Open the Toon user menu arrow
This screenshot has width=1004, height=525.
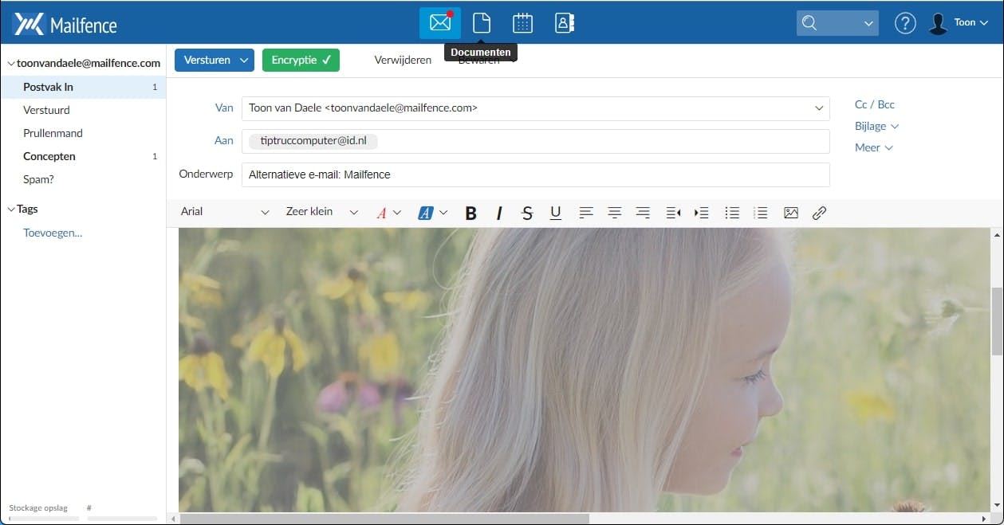[983, 23]
